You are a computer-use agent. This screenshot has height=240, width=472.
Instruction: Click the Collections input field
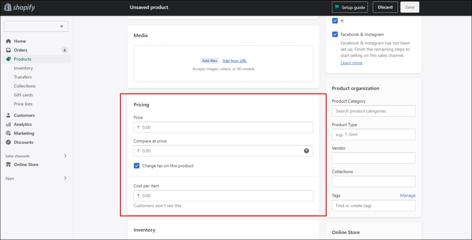coord(374,181)
